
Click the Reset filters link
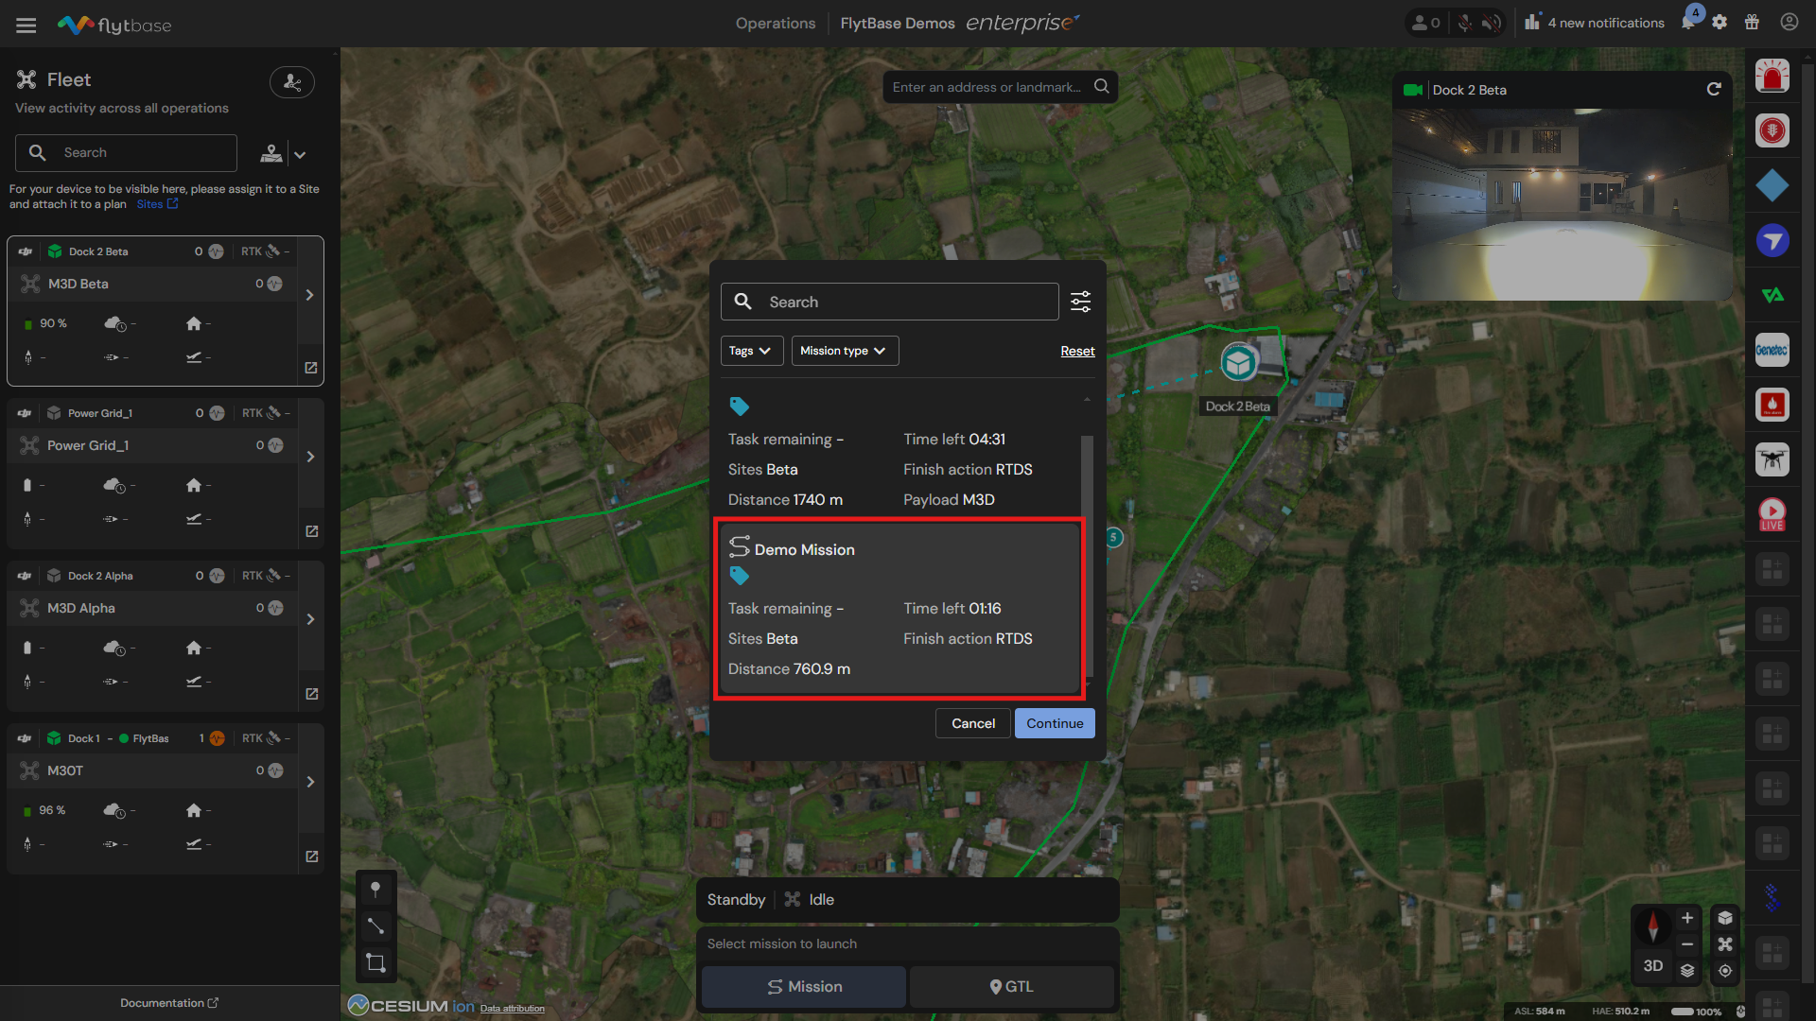click(1077, 351)
